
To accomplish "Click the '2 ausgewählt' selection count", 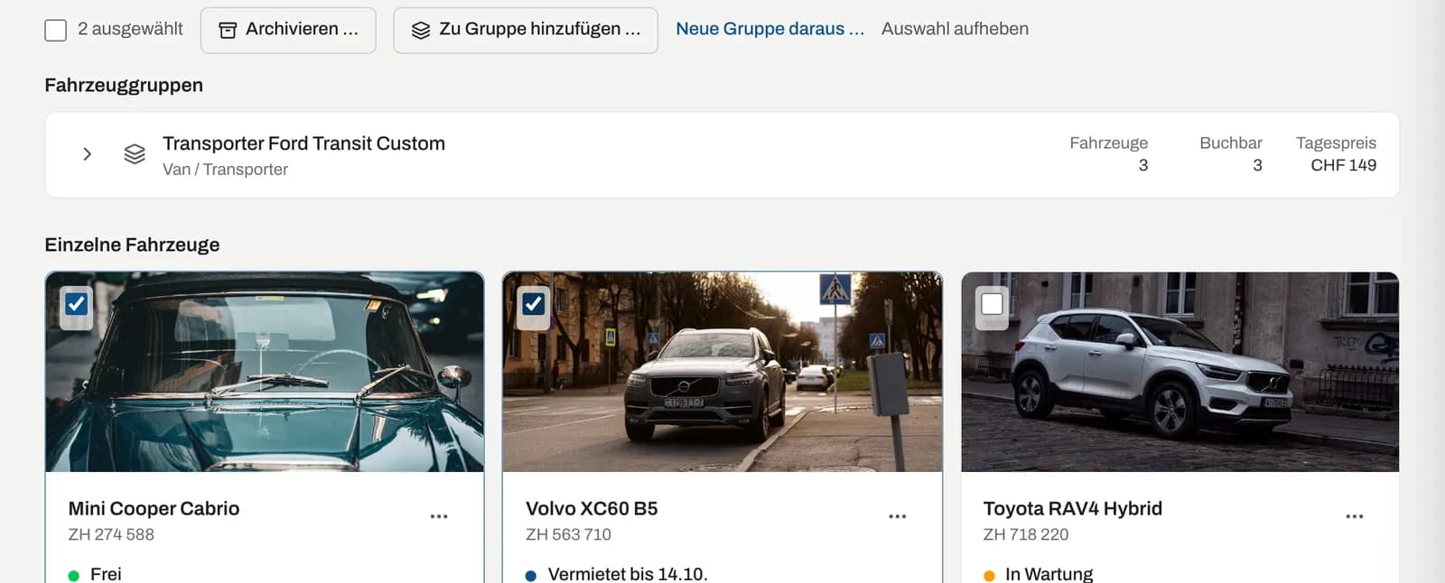I will [130, 29].
